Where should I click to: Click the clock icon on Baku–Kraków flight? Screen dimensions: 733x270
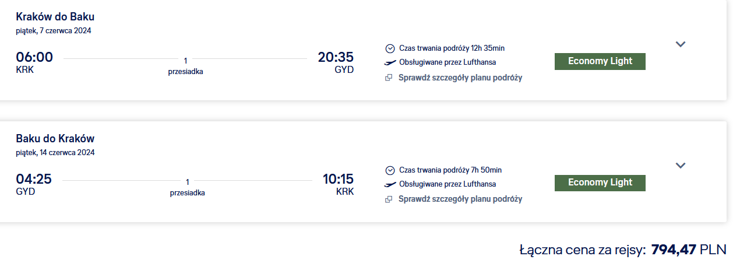[390, 170]
